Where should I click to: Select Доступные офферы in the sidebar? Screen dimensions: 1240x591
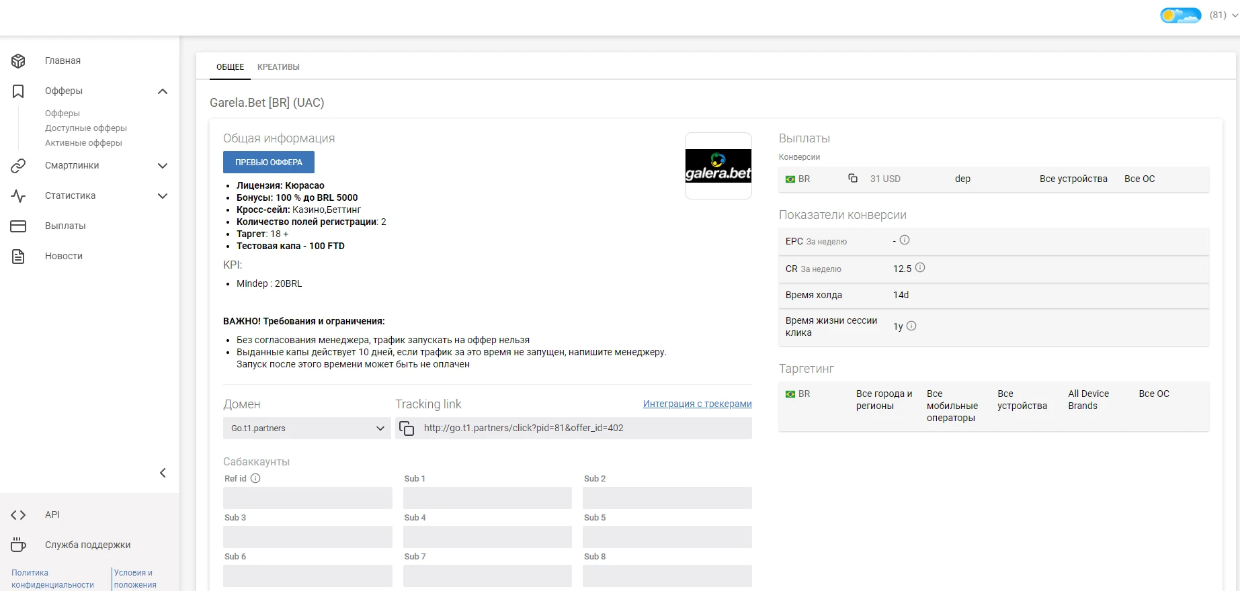point(86,128)
